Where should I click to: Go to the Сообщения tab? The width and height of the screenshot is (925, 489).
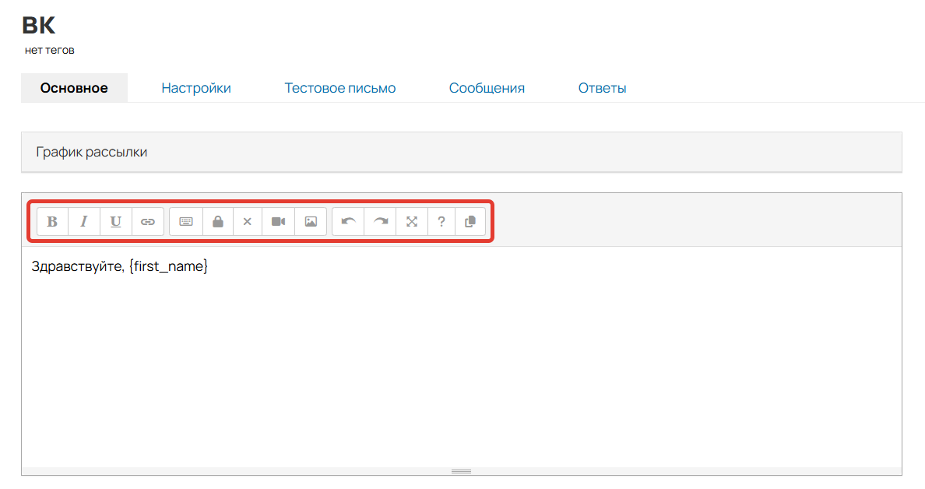click(x=487, y=88)
